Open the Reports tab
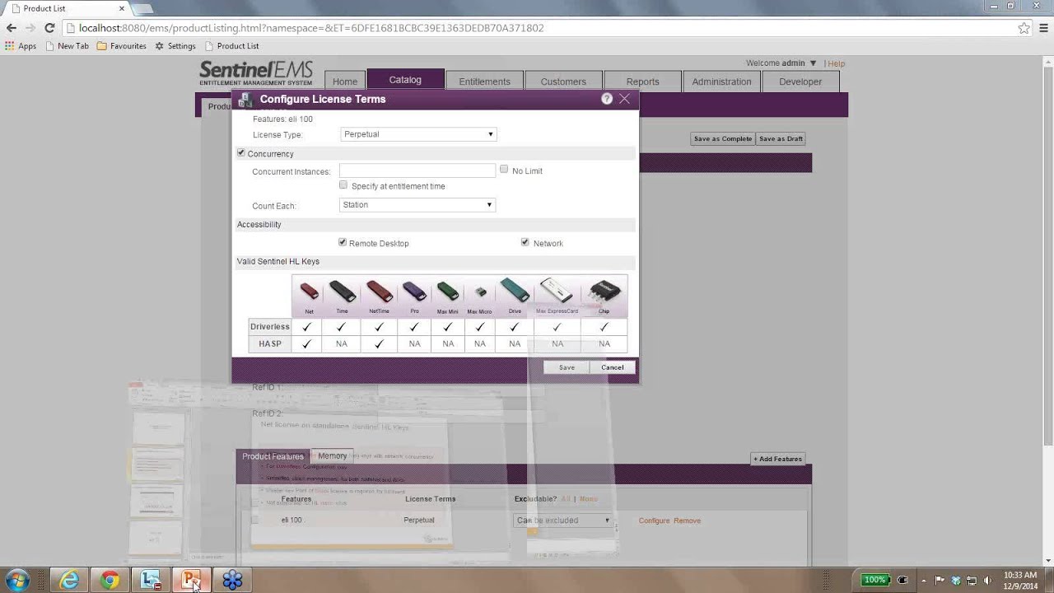Image resolution: width=1054 pixels, height=593 pixels. click(x=642, y=82)
